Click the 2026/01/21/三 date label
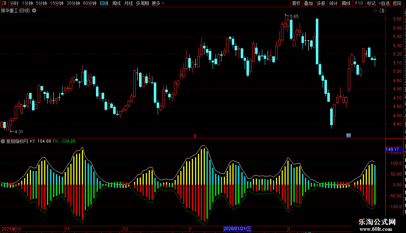The image size is (406, 233). (x=237, y=229)
